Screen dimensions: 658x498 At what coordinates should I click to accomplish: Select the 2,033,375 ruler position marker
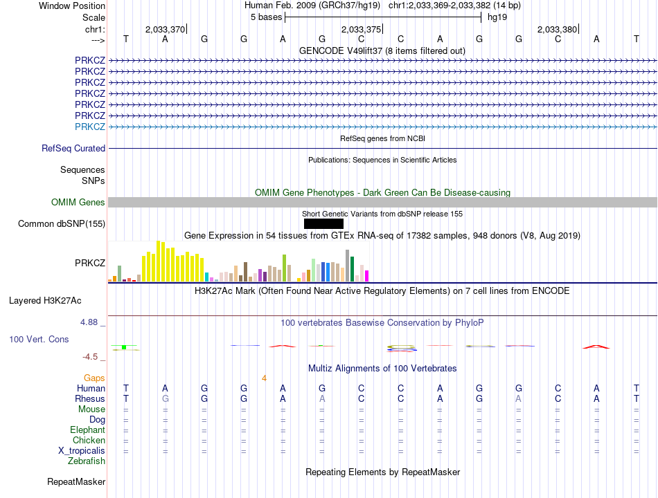coord(362,29)
